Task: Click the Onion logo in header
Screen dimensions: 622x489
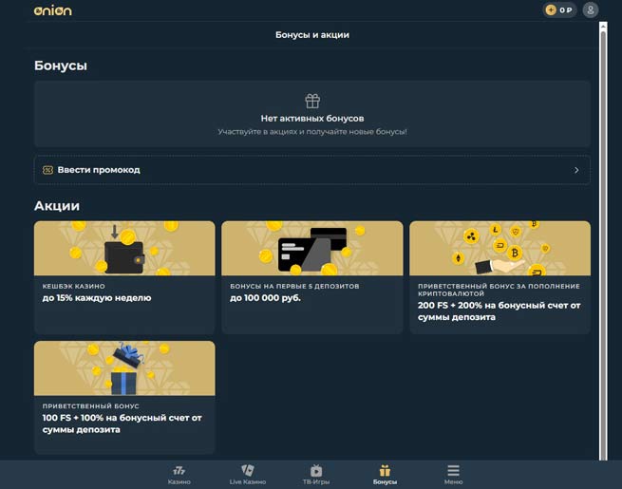Action: [x=52, y=10]
